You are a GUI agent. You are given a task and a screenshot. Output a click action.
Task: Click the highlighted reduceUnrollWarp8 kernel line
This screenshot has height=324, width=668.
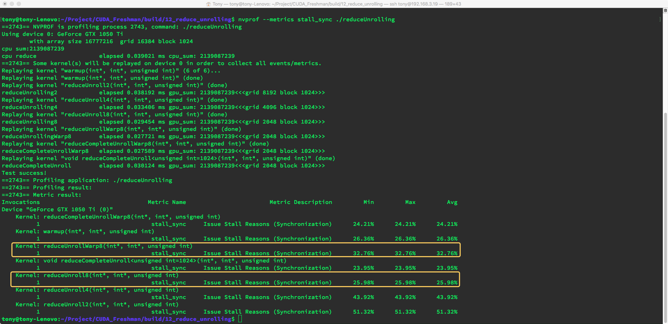click(104, 246)
